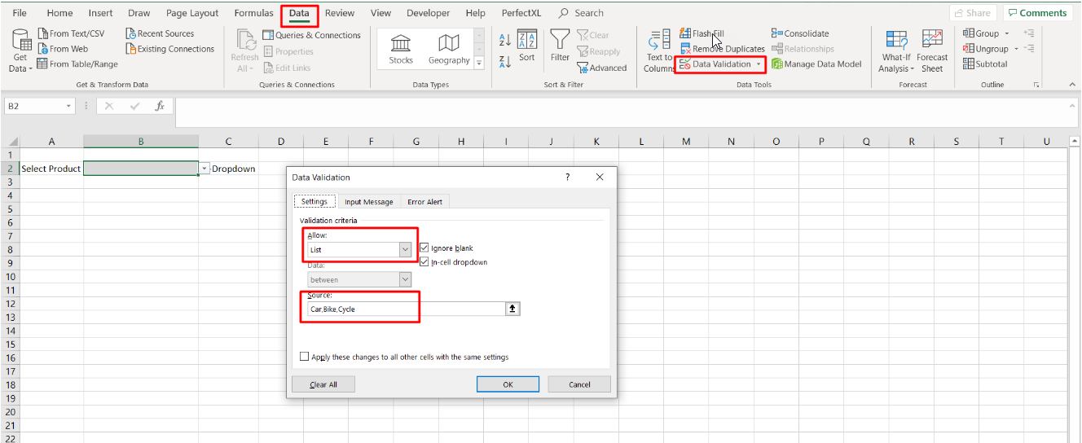Open the Name Box dropdown arrow
1082x443 pixels.
coord(68,106)
